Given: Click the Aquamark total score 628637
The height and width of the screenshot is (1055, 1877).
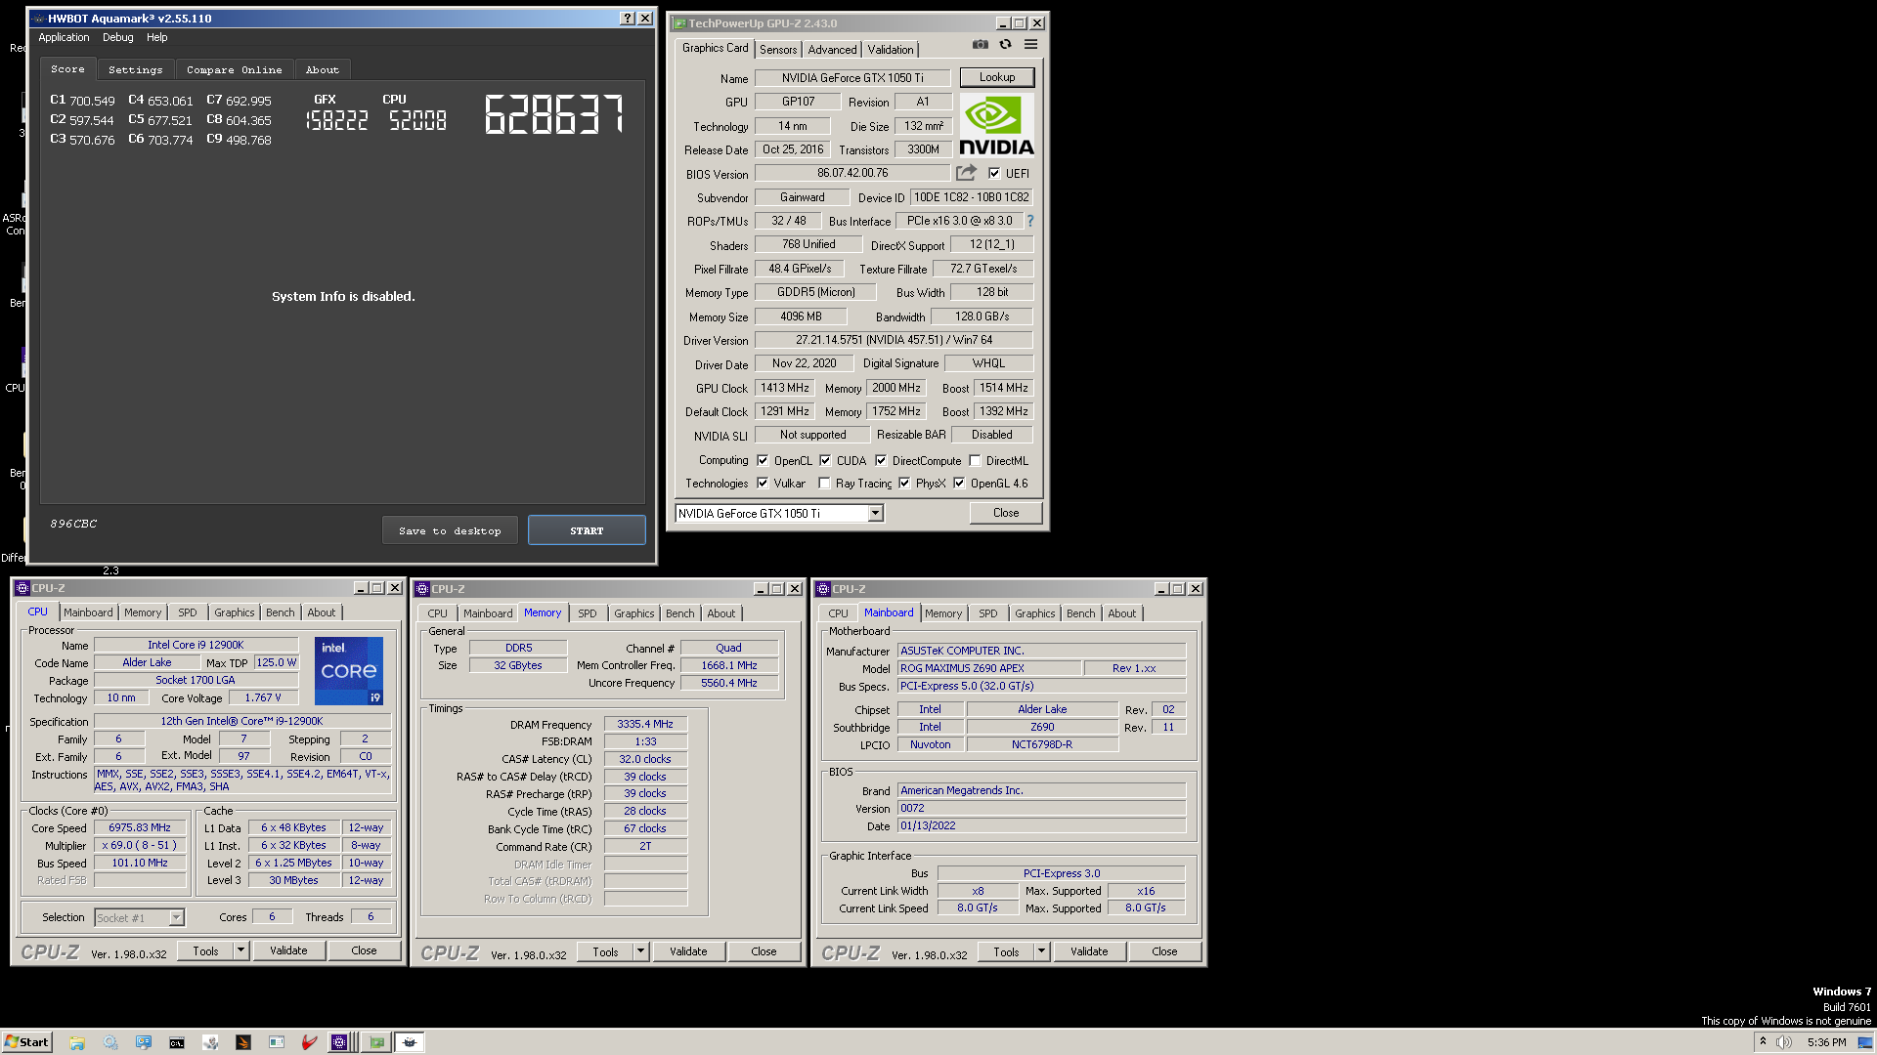Looking at the screenshot, I should pyautogui.click(x=554, y=115).
